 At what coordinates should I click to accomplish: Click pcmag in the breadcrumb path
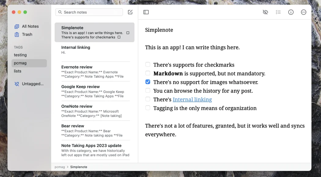[60, 167]
